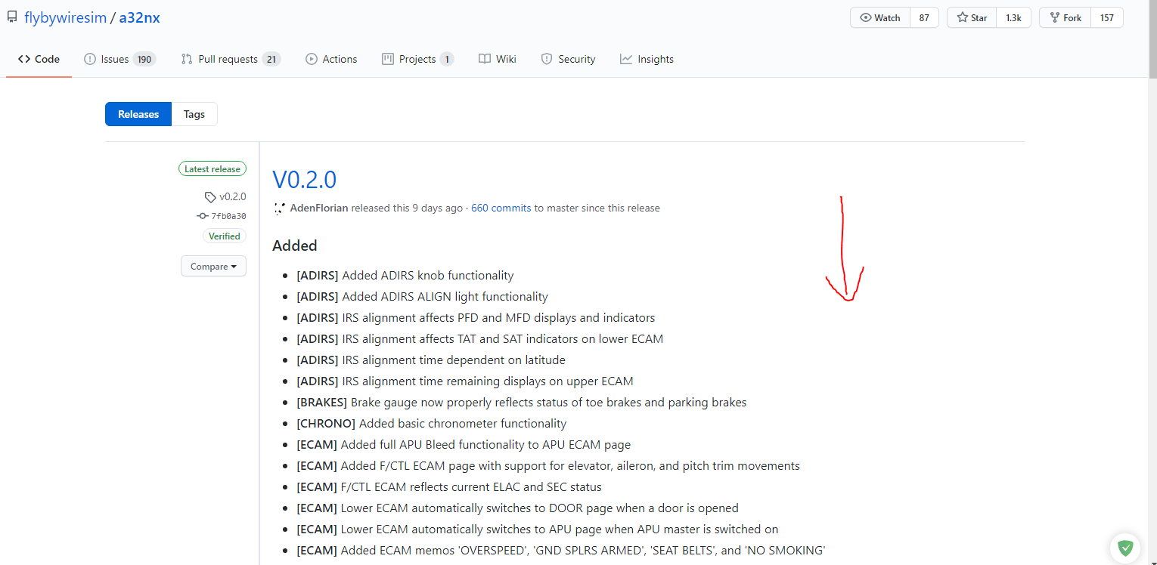Click the Verified signature badge

(x=225, y=236)
